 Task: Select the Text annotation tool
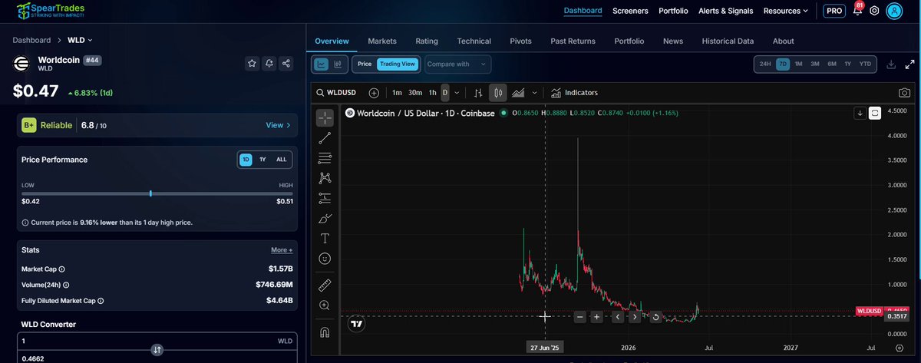325,238
